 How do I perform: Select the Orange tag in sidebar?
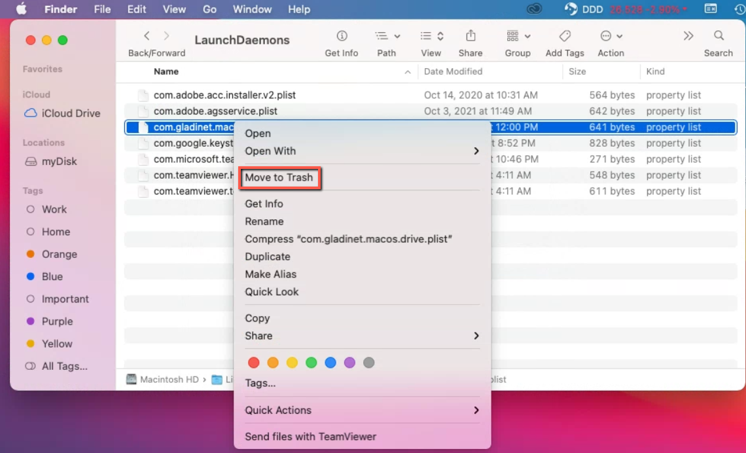(x=52, y=254)
